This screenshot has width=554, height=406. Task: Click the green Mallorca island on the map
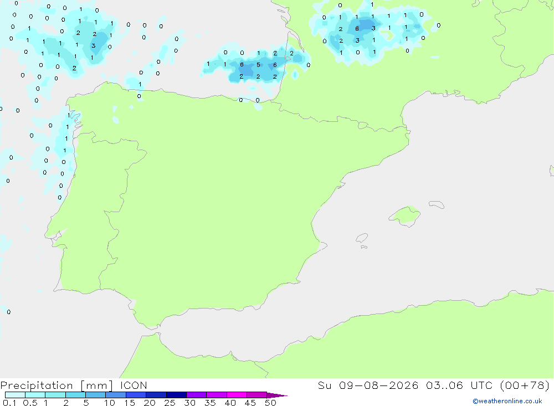tap(405, 215)
